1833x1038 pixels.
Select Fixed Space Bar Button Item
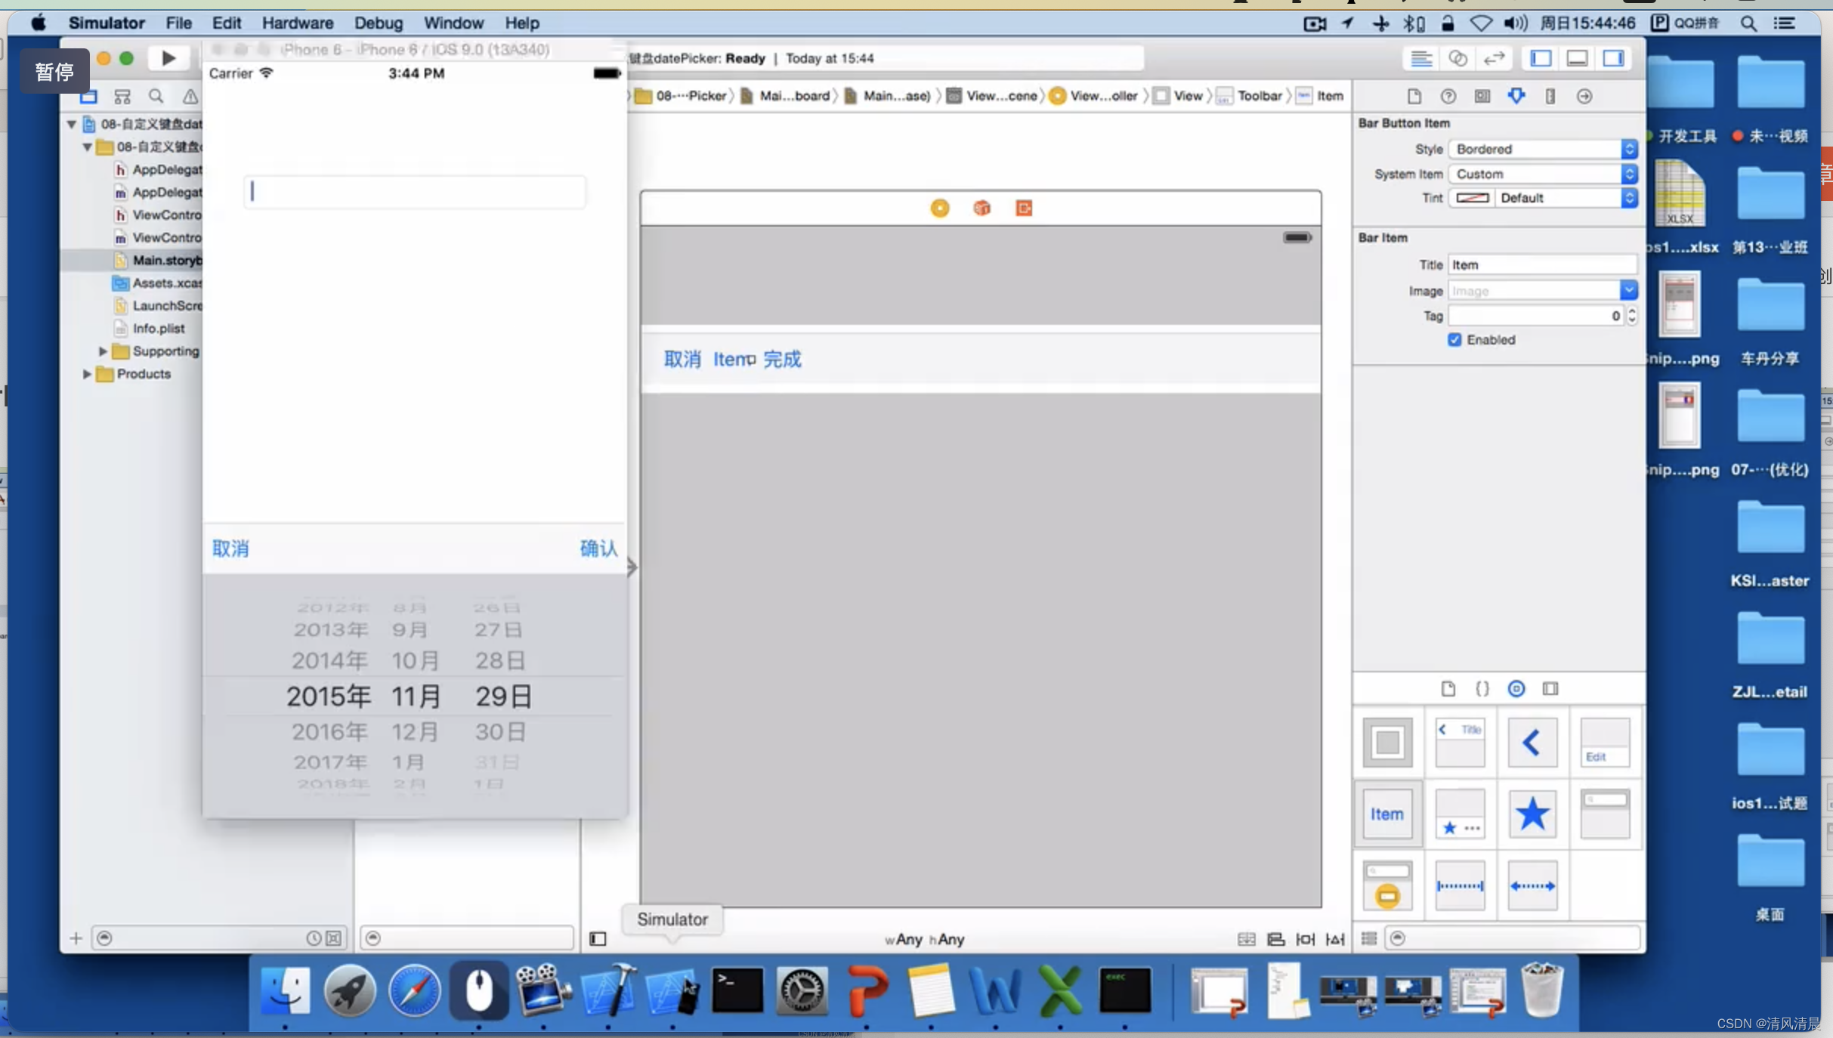1460,885
